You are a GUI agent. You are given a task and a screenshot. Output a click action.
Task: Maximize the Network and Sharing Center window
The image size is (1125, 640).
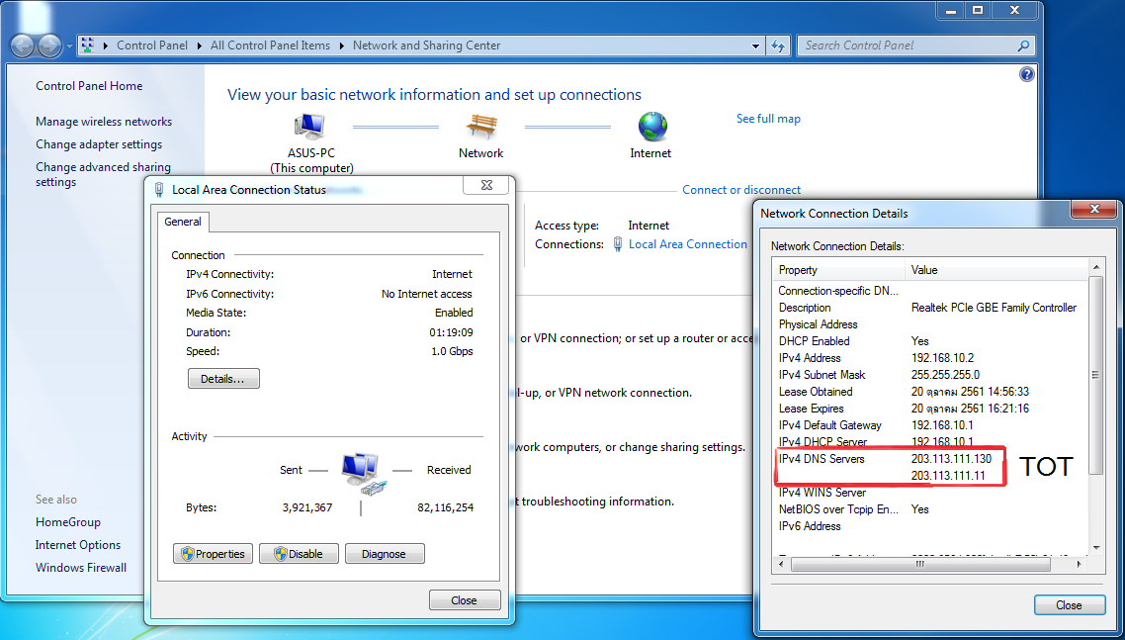pyautogui.click(x=978, y=10)
